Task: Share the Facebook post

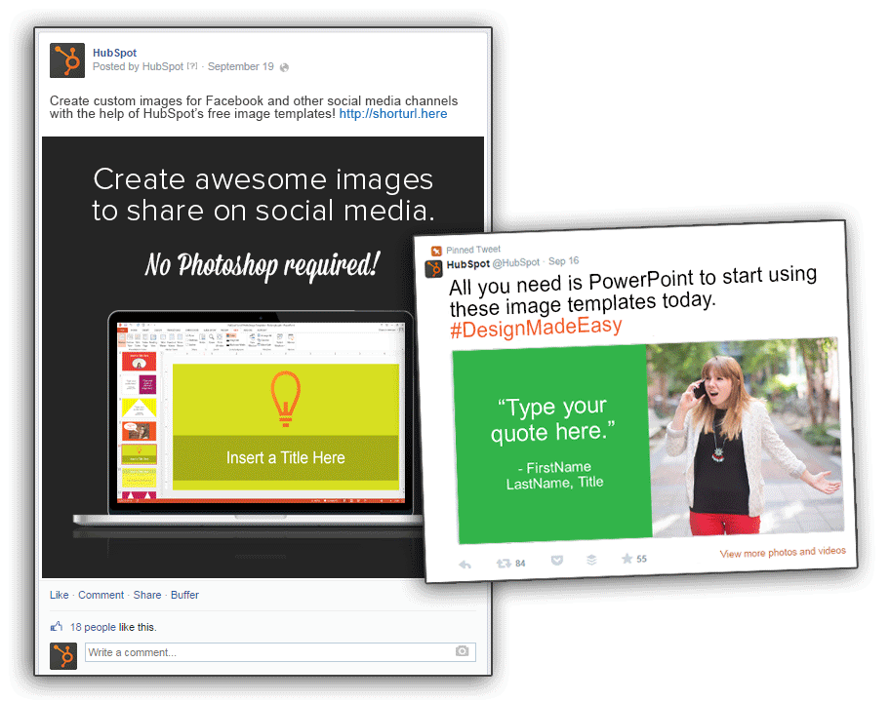Action: (146, 594)
